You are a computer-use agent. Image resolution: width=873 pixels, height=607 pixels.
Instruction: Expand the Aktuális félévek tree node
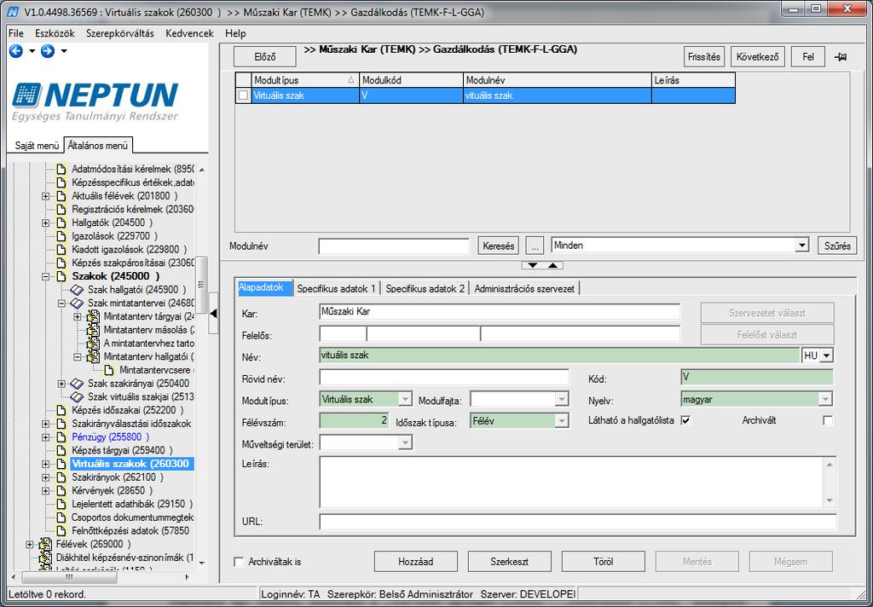coord(46,196)
